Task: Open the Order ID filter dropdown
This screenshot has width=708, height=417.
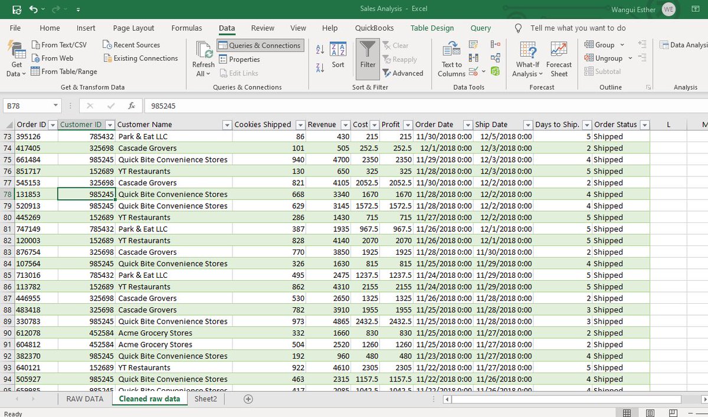Action: 52,125
